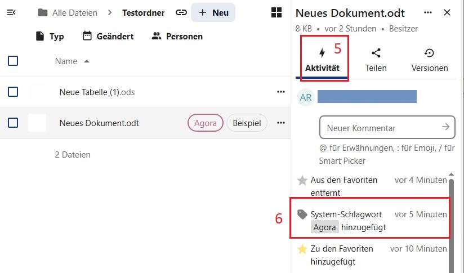Open the Typ filter dropdown

click(x=50, y=37)
